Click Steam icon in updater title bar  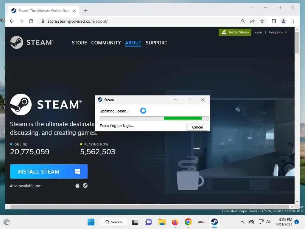point(100,100)
